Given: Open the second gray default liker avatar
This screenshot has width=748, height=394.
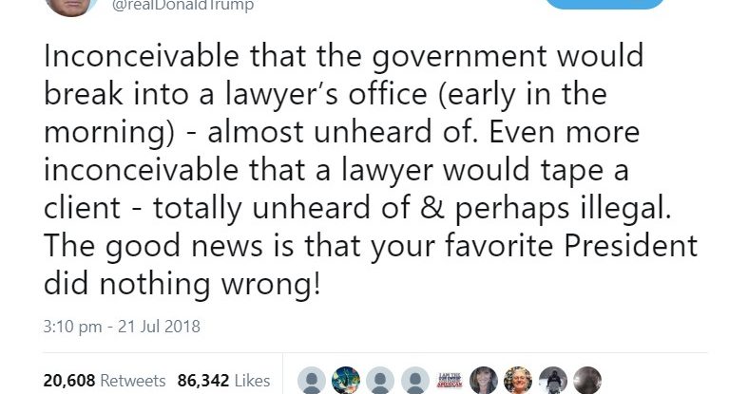Looking at the screenshot, I should pyautogui.click(x=380, y=380).
